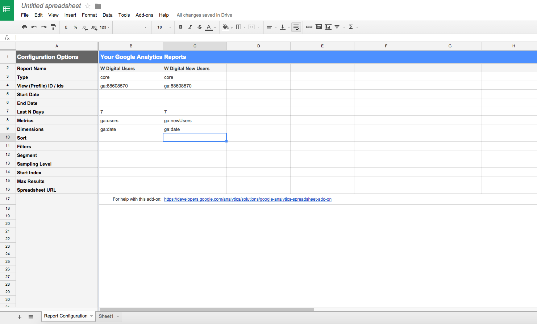Image resolution: width=537 pixels, height=324 pixels.
Task: Open the Borders tool
Action: (239, 27)
